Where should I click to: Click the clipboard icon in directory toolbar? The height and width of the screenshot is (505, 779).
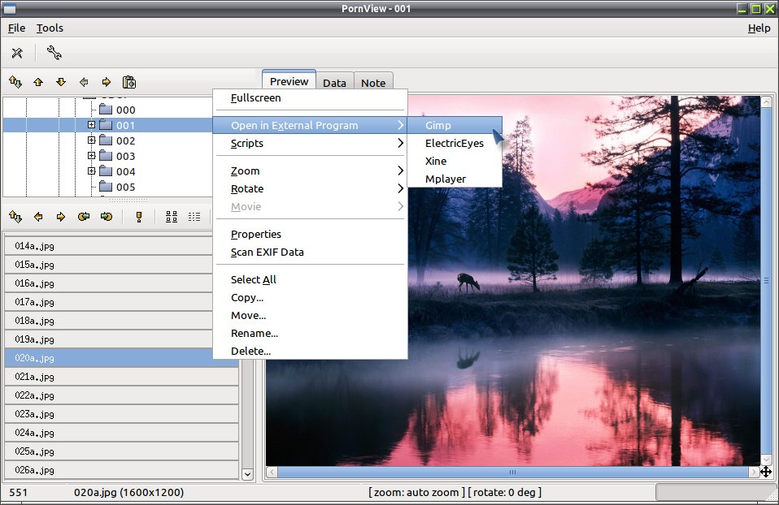(x=129, y=82)
